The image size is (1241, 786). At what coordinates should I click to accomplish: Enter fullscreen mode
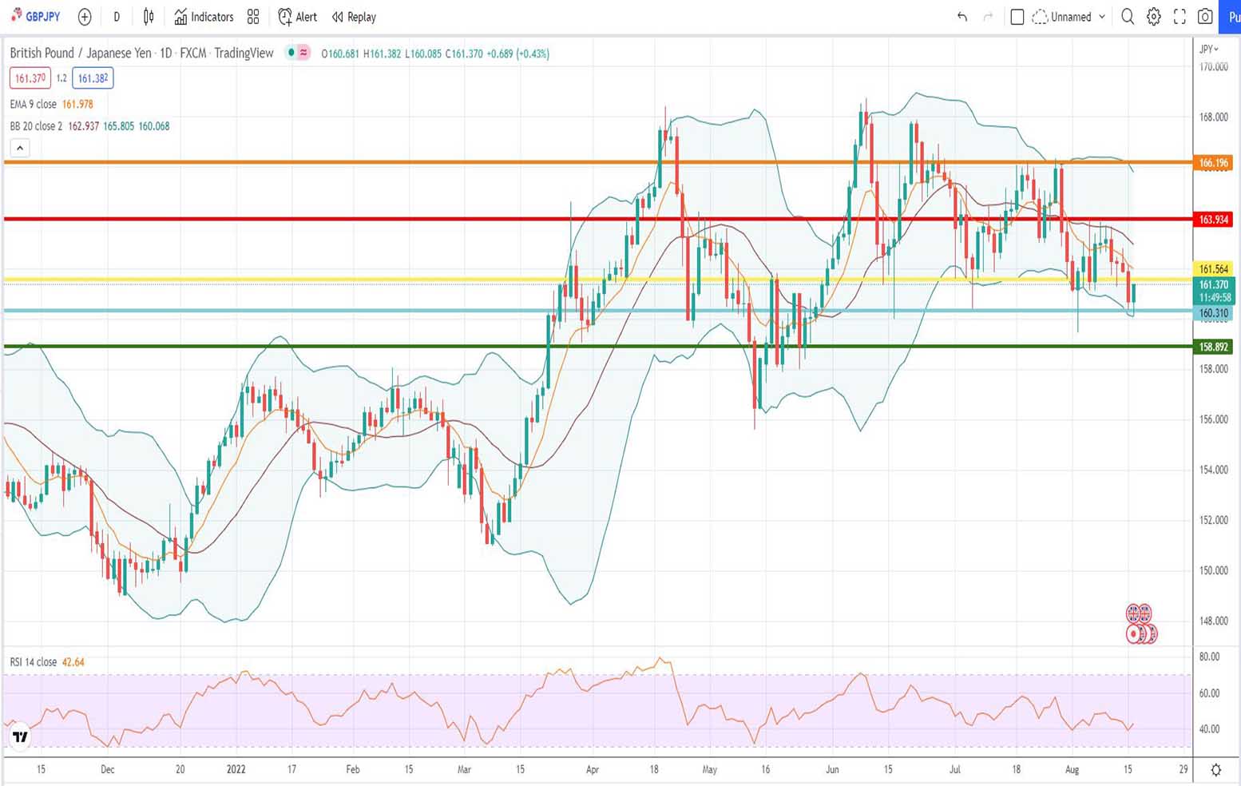1180,17
